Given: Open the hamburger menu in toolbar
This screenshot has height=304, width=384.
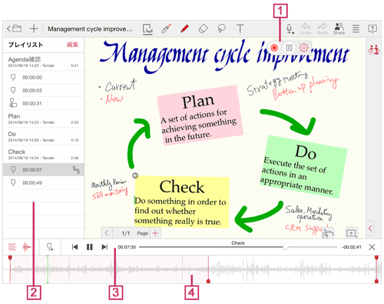Looking at the screenshot, I should pyautogui.click(x=356, y=28).
